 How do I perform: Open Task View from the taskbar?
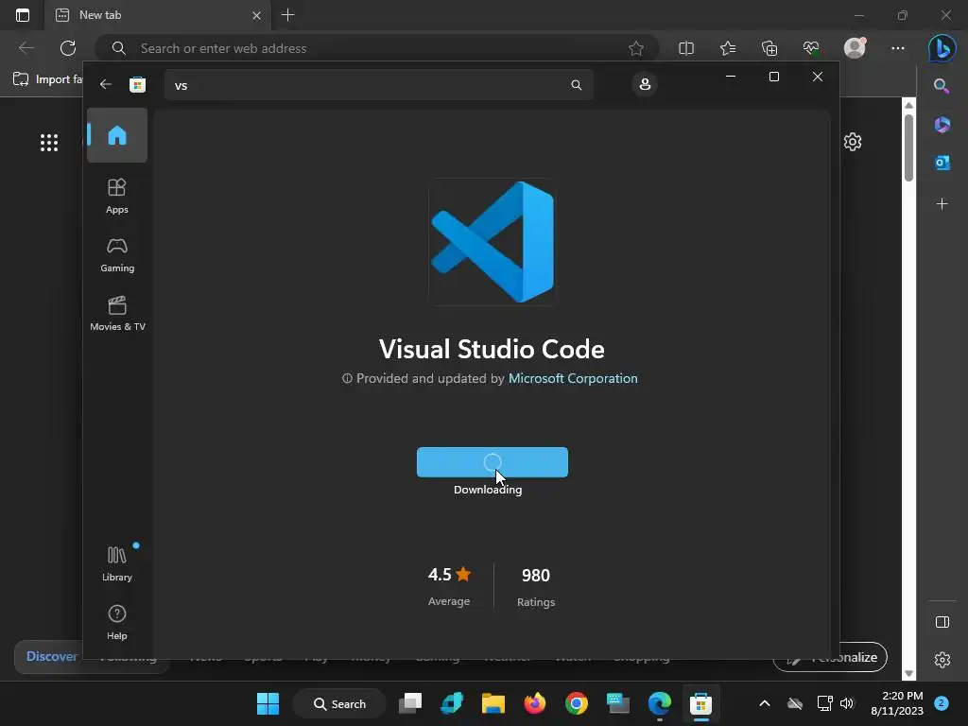410,703
